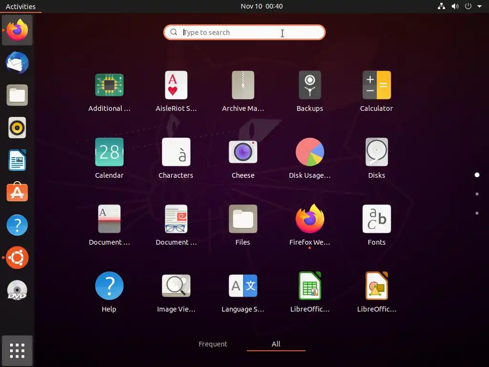Image resolution: width=489 pixels, height=367 pixels.
Task: Select the All tab
Action: tap(276, 344)
